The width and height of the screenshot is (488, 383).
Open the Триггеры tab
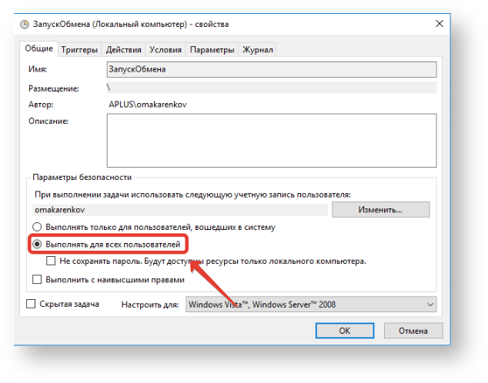79,50
